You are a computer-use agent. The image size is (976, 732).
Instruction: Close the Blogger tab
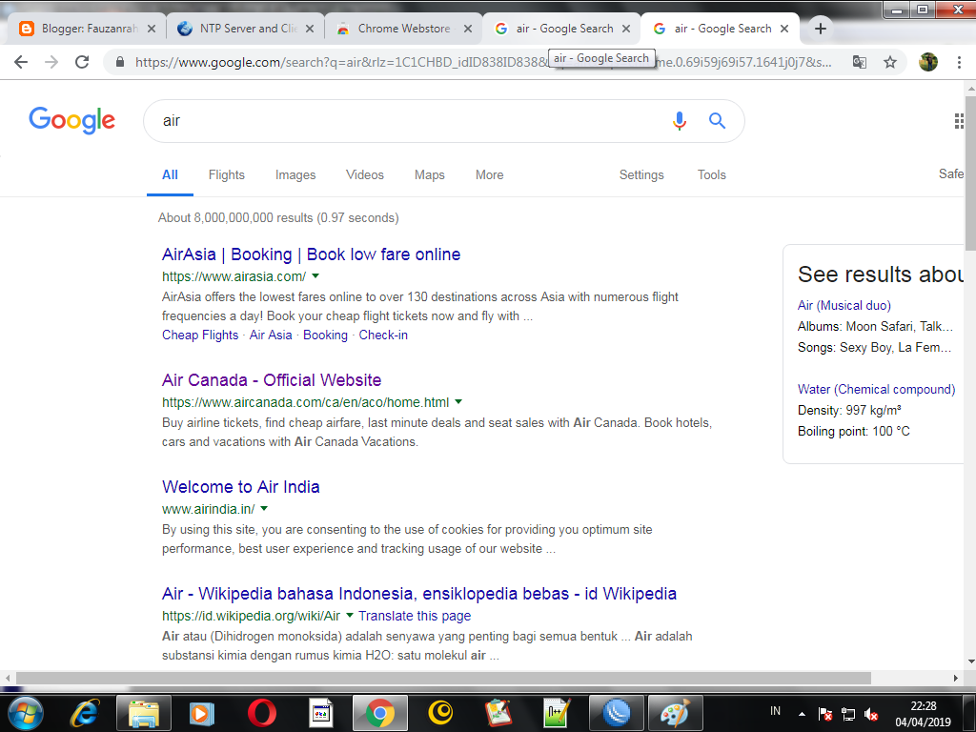click(x=152, y=29)
